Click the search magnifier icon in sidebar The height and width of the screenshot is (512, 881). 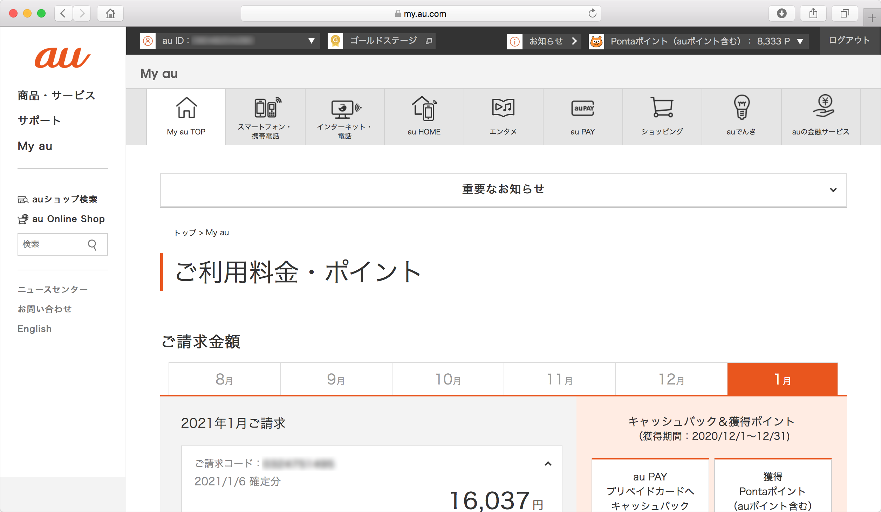click(92, 244)
